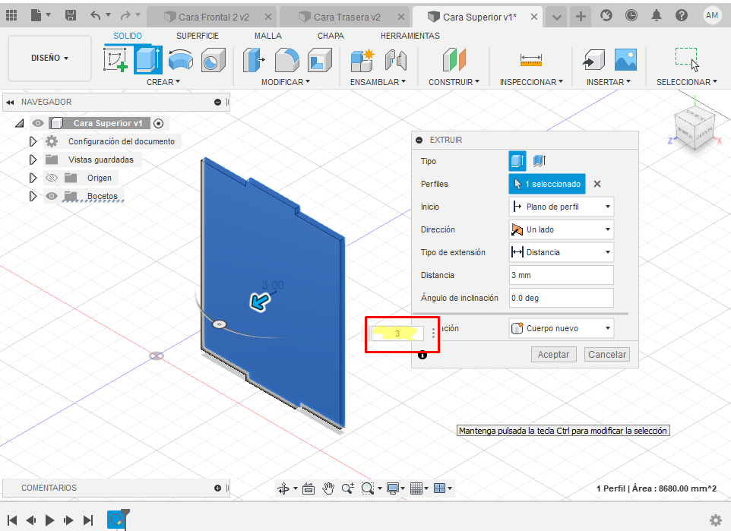The height and width of the screenshot is (531, 731).
Task: Select the Shell tool
Action: pos(319,60)
